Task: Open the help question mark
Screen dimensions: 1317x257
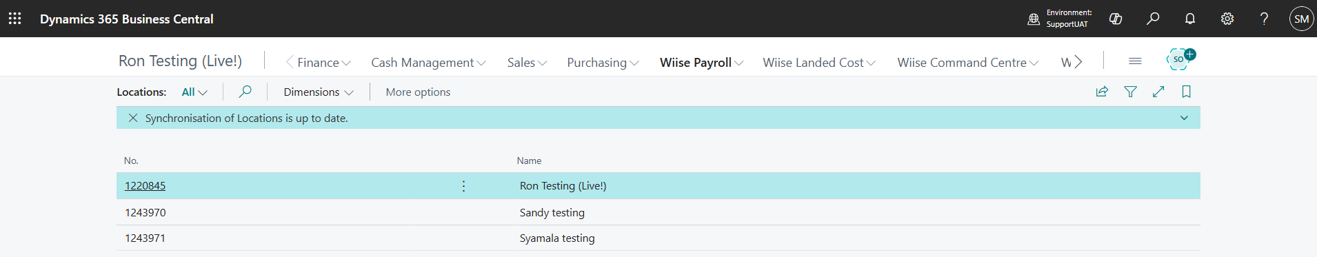Action: click(x=1264, y=19)
